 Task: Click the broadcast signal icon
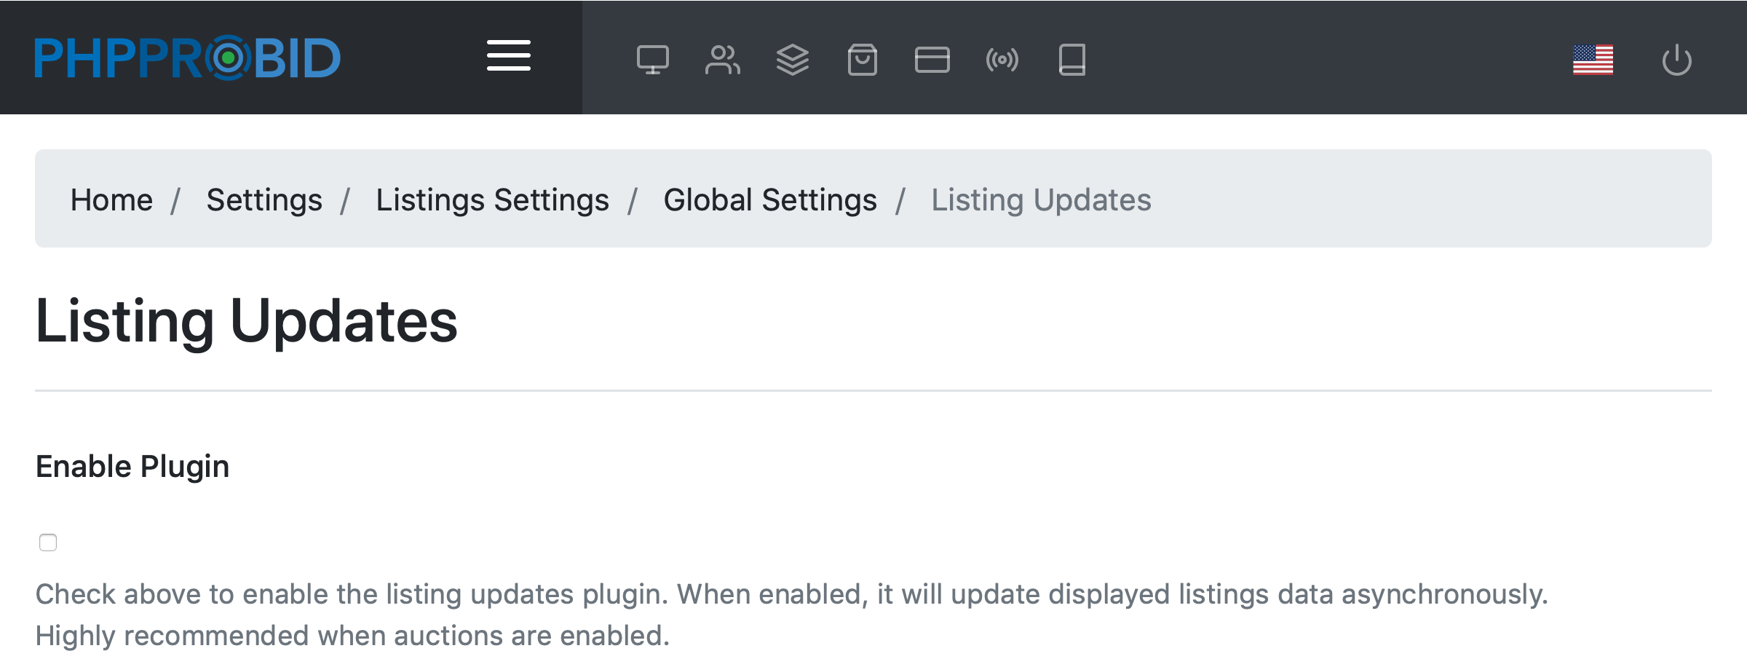tap(1002, 60)
